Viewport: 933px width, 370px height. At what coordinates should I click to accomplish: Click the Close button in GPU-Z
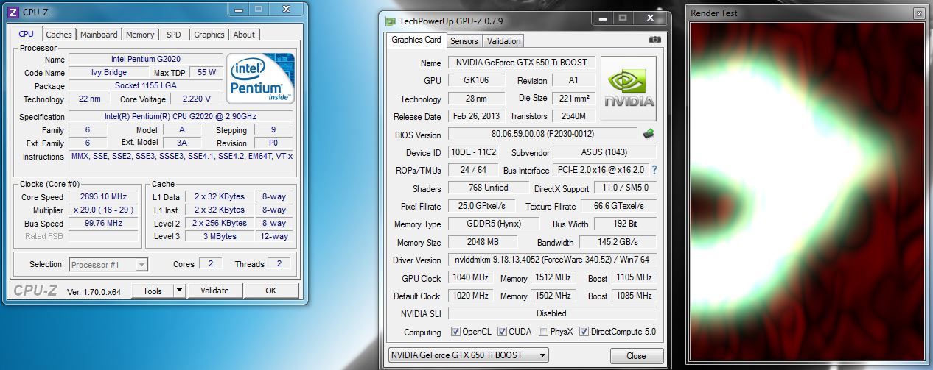pos(636,356)
